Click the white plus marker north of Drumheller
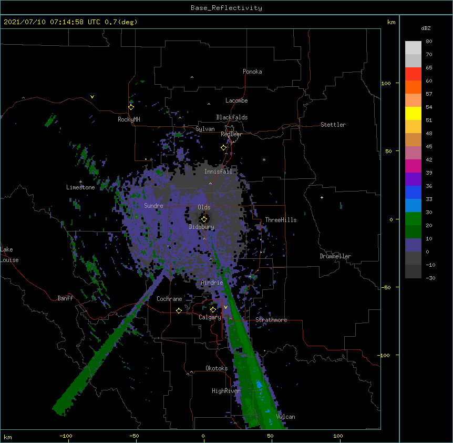 (322, 197)
